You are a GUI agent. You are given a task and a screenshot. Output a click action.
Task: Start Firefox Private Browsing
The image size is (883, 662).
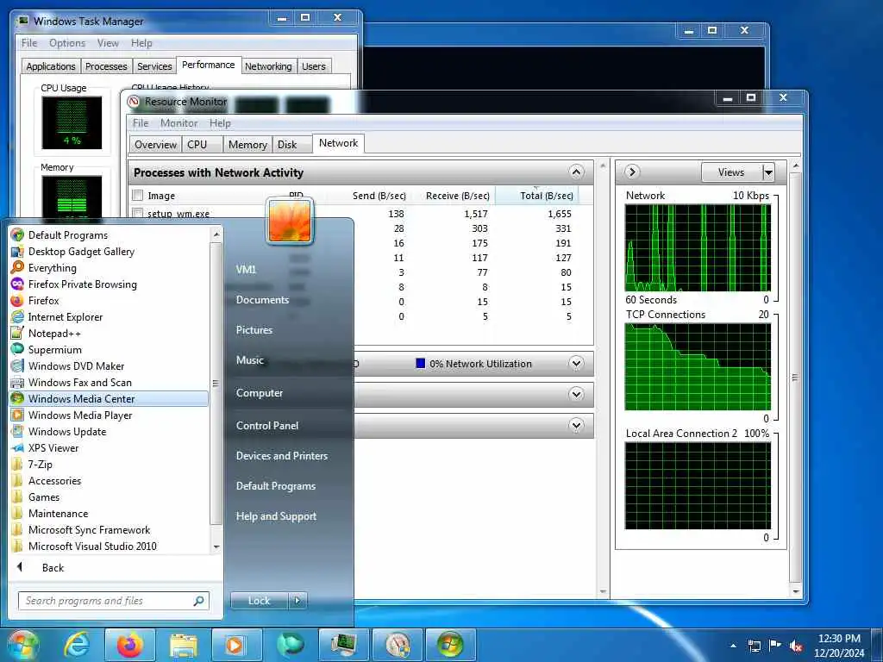tap(74, 284)
